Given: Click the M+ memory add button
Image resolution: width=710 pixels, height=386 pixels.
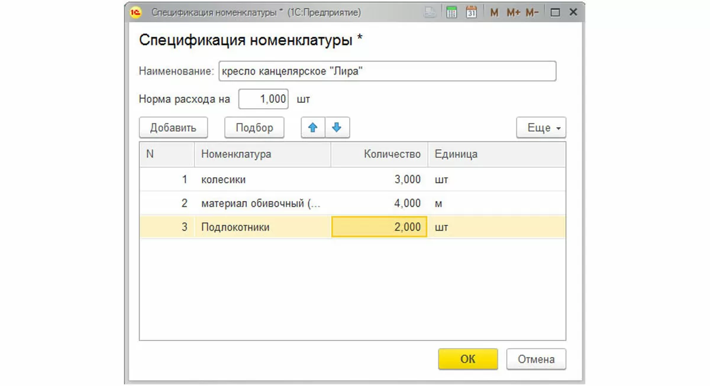Looking at the screenshot, I should pyautogui.click(x=513, y=12).
